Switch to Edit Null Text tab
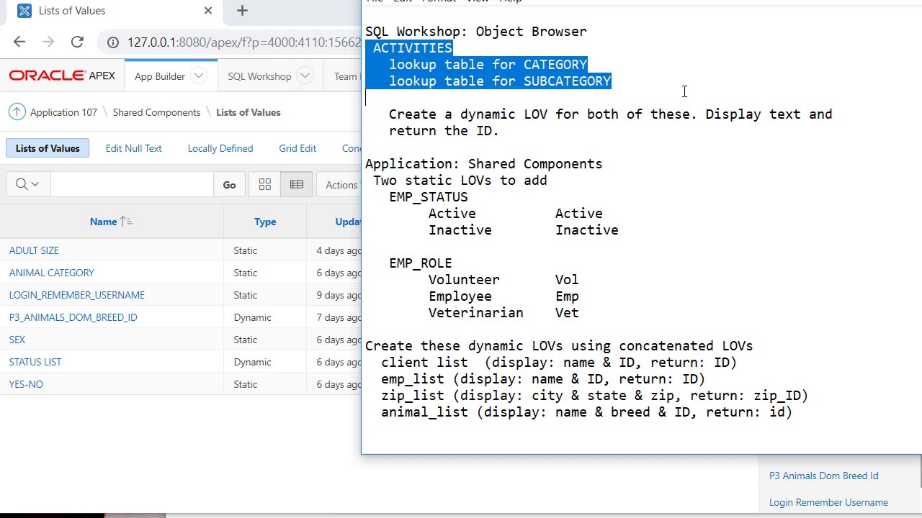This screenshot has height=518, width=922. (133, 148)
